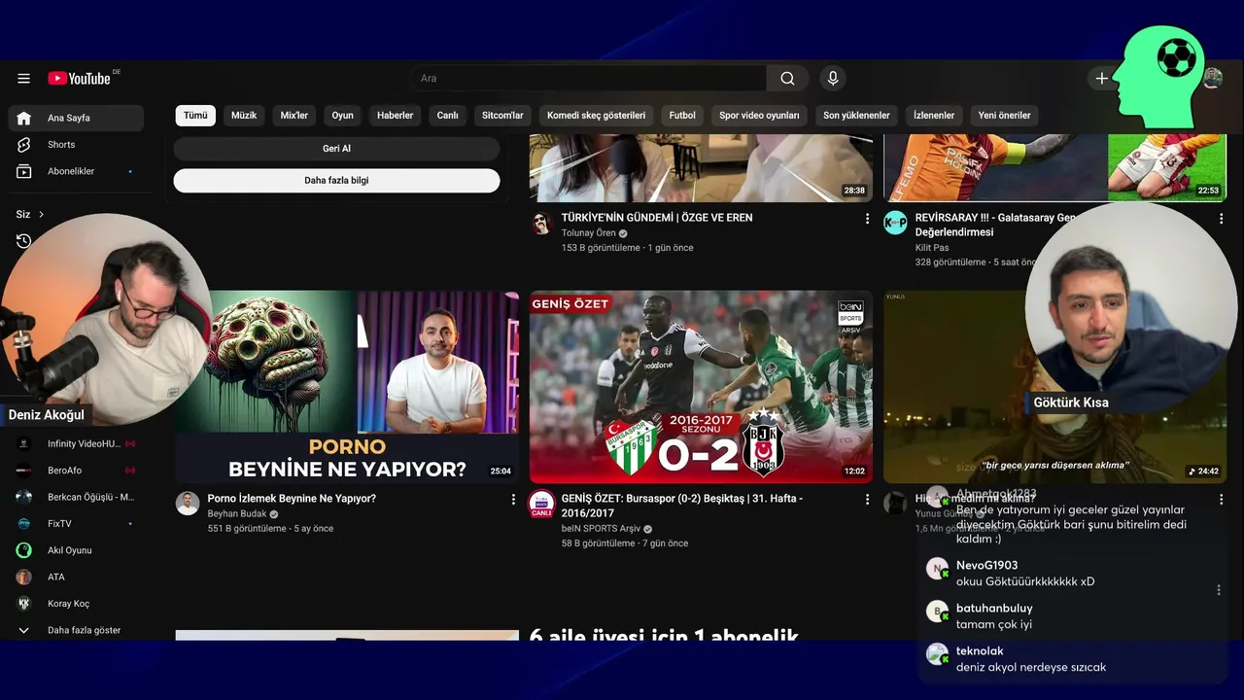Open the hamburger guide menu
This screenshot has width=1244, height=700.
pos(23,79)
